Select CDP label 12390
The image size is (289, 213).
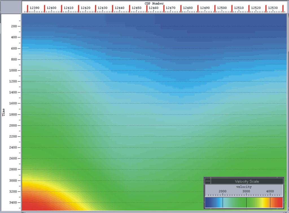(x=34, y=8)
